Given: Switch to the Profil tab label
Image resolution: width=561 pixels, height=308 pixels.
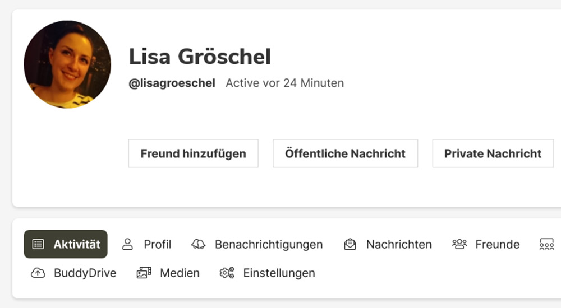Looking at the screenshot, I should click(x=157, y=244).
